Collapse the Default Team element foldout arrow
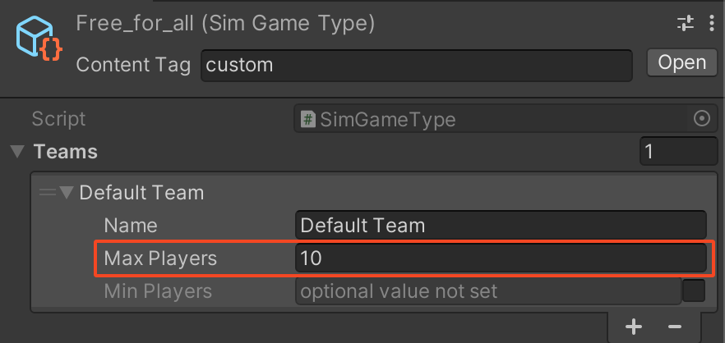This screenshot has width=725, height=343. coord(67,194)
